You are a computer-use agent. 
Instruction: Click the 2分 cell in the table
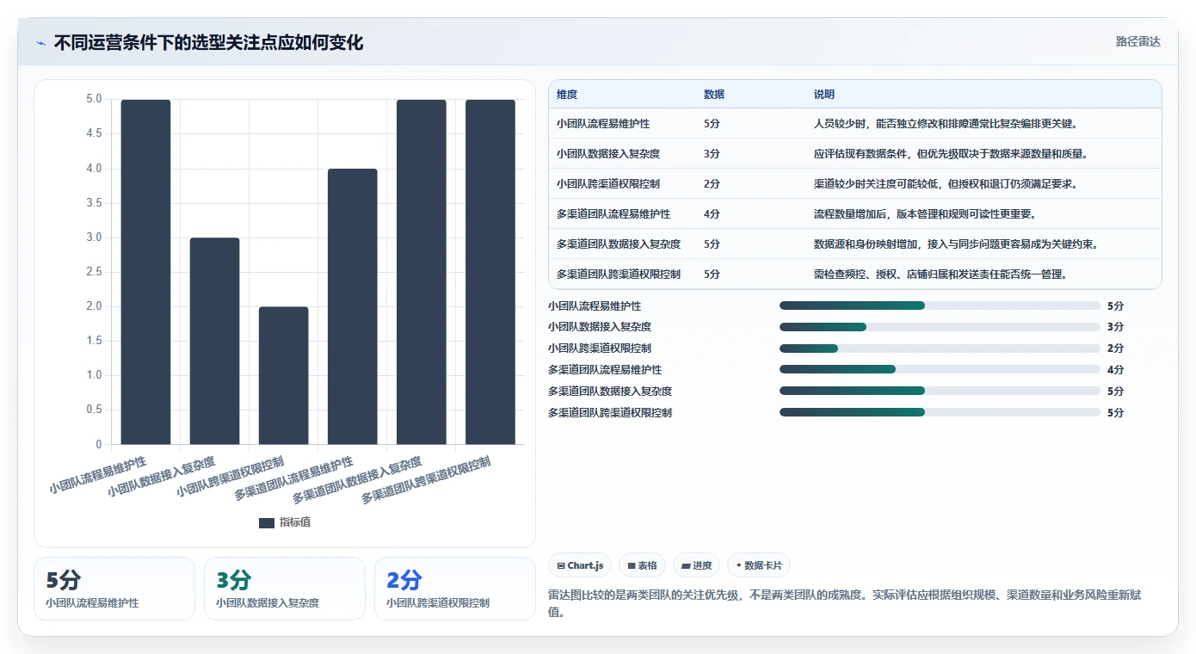pyautogui.click(x=712, y=184)
